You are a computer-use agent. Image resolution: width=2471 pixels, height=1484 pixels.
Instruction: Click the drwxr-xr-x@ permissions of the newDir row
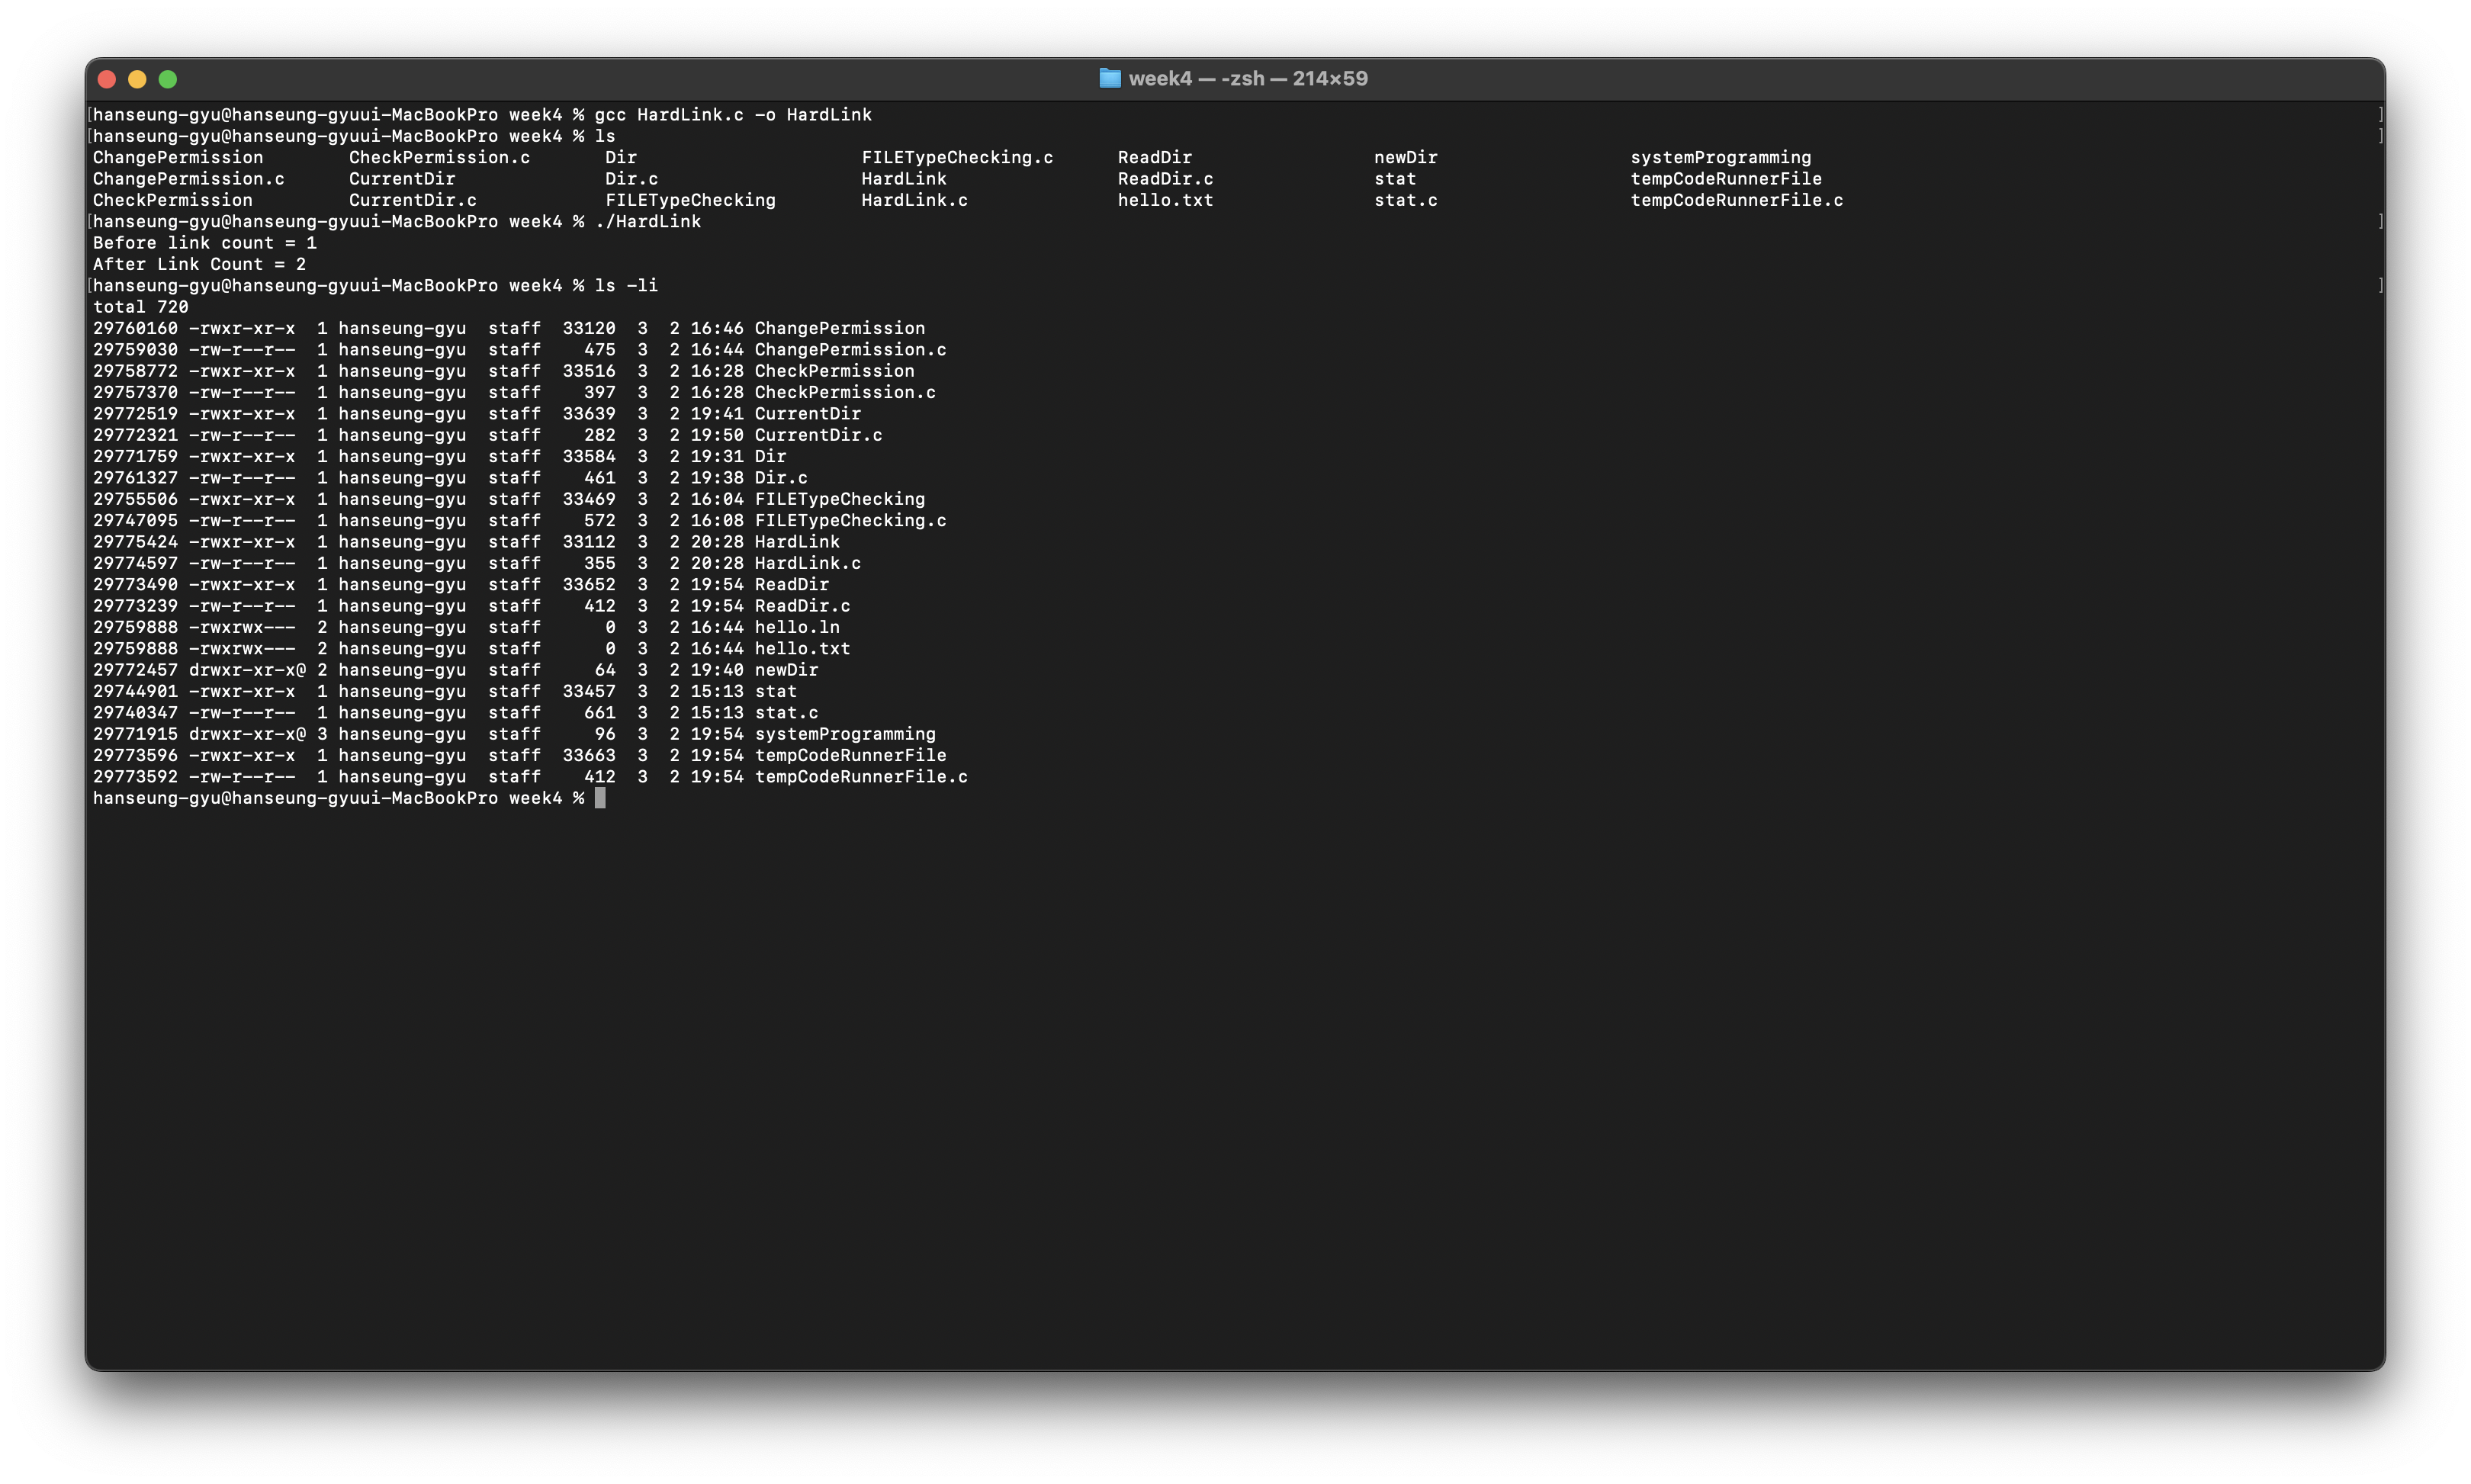tap(247, 670)
